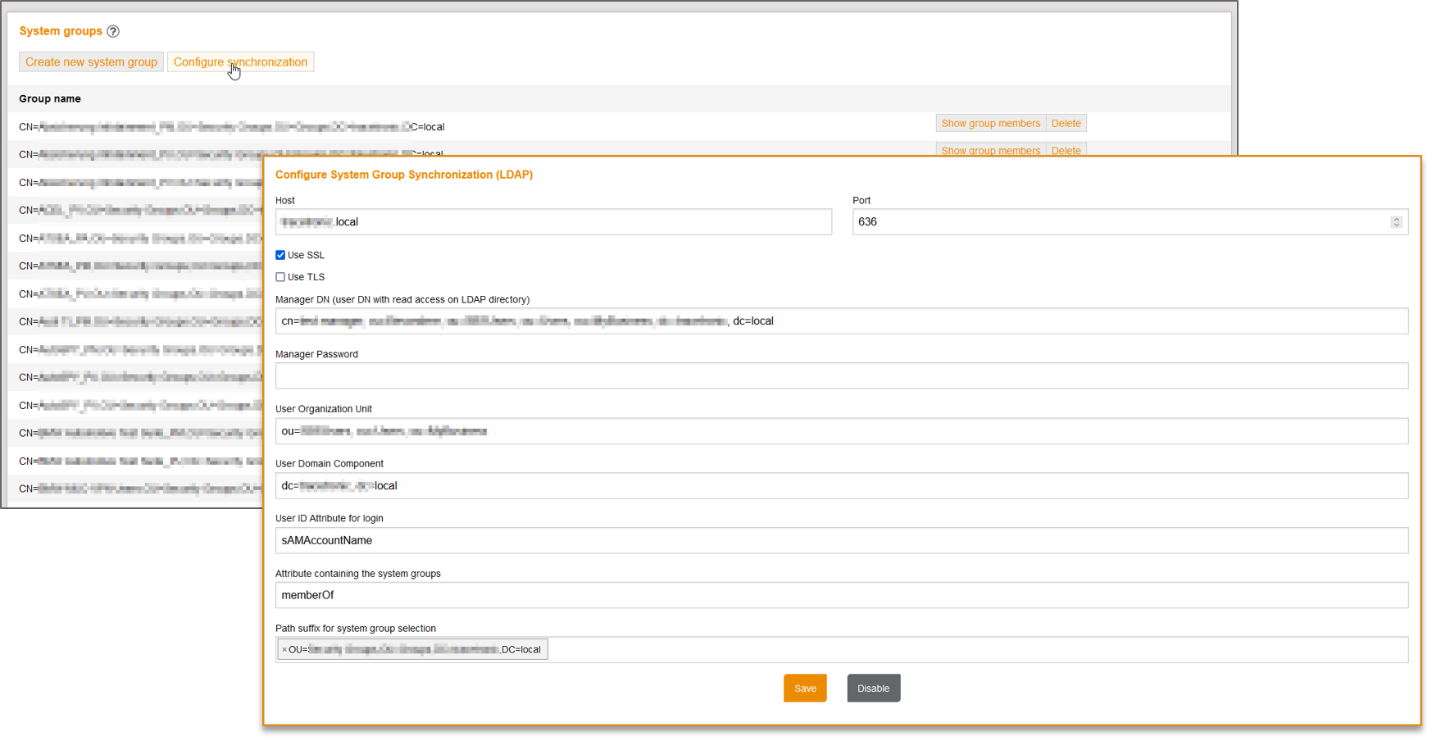This screenshot has width=1441, height=741.
Task: Enable the Use TLS checkbox
Action: (280, 277)
